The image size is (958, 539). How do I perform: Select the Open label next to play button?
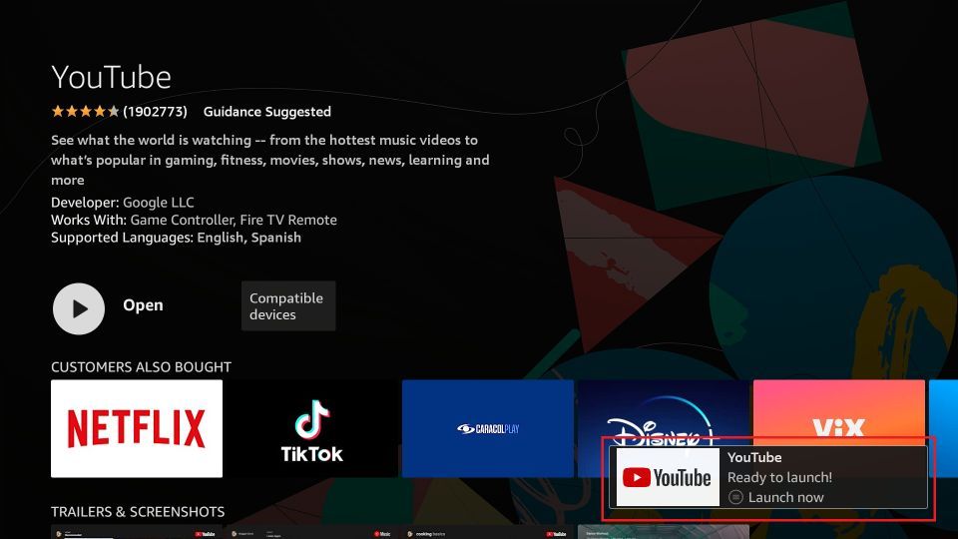pos(143,305)
